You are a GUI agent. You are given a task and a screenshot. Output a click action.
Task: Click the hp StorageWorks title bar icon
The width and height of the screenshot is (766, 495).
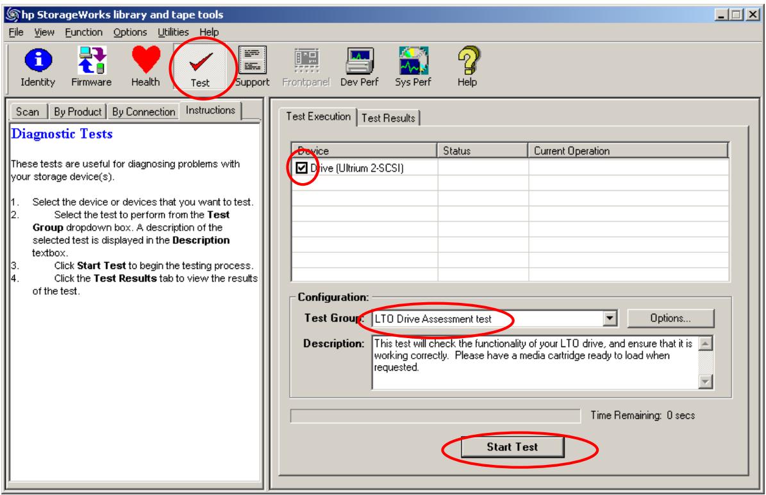12,15
